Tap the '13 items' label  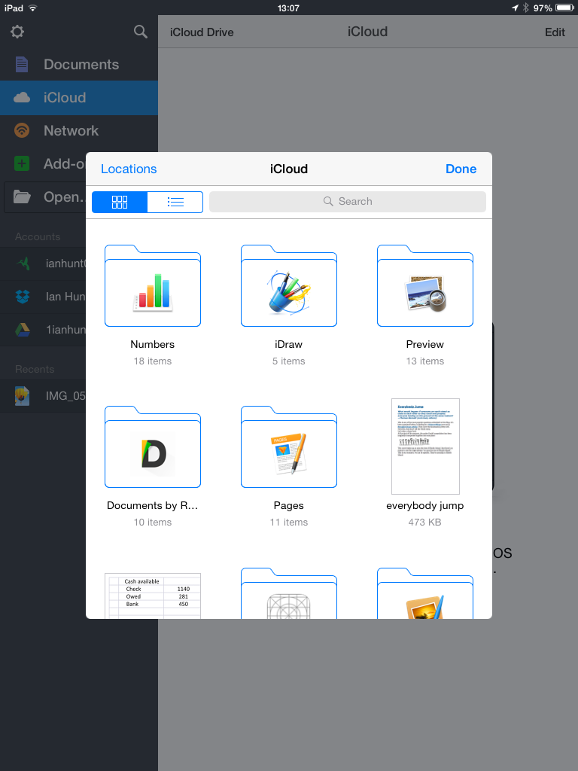coord(425,361)
